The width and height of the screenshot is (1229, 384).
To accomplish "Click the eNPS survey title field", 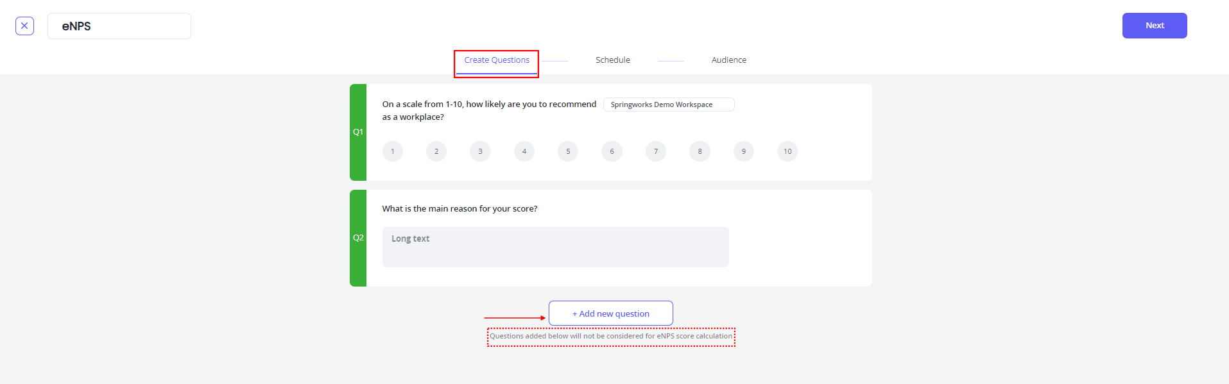I will pyautogui.click(x=119, y=26).
